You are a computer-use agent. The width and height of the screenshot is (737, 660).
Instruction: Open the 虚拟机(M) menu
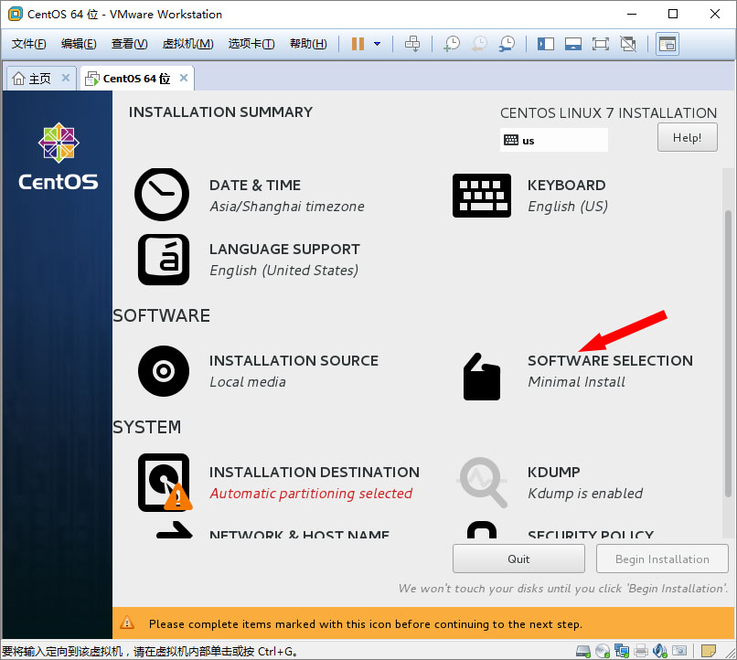click(x=187, y=44)
